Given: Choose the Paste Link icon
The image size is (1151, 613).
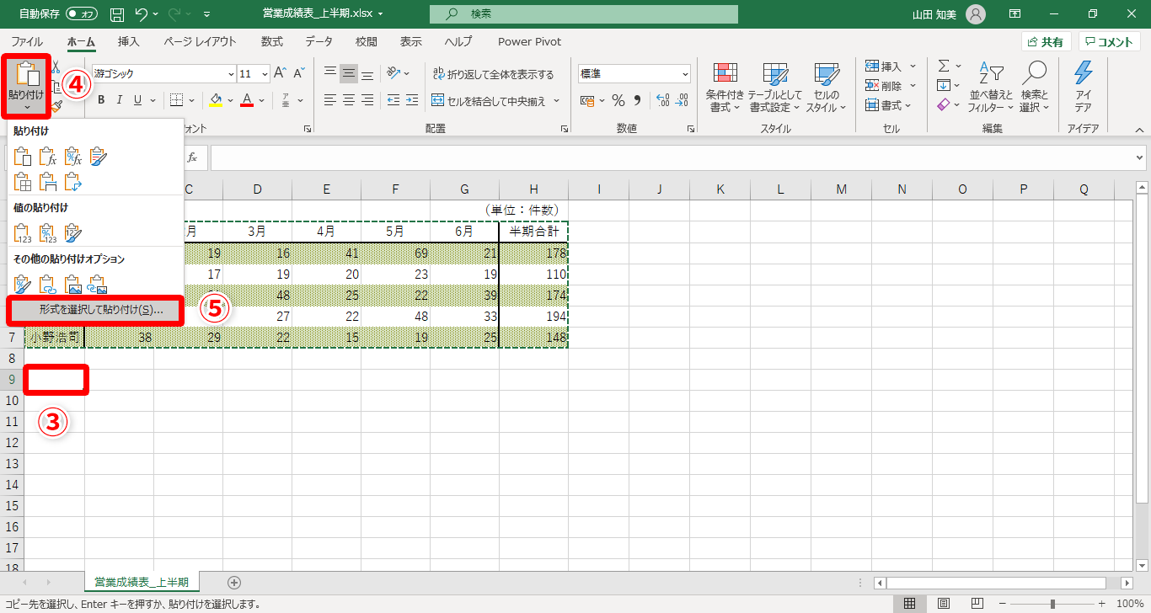Looking at the screenshot, I should pyautogui.click(x=48, y=284).
